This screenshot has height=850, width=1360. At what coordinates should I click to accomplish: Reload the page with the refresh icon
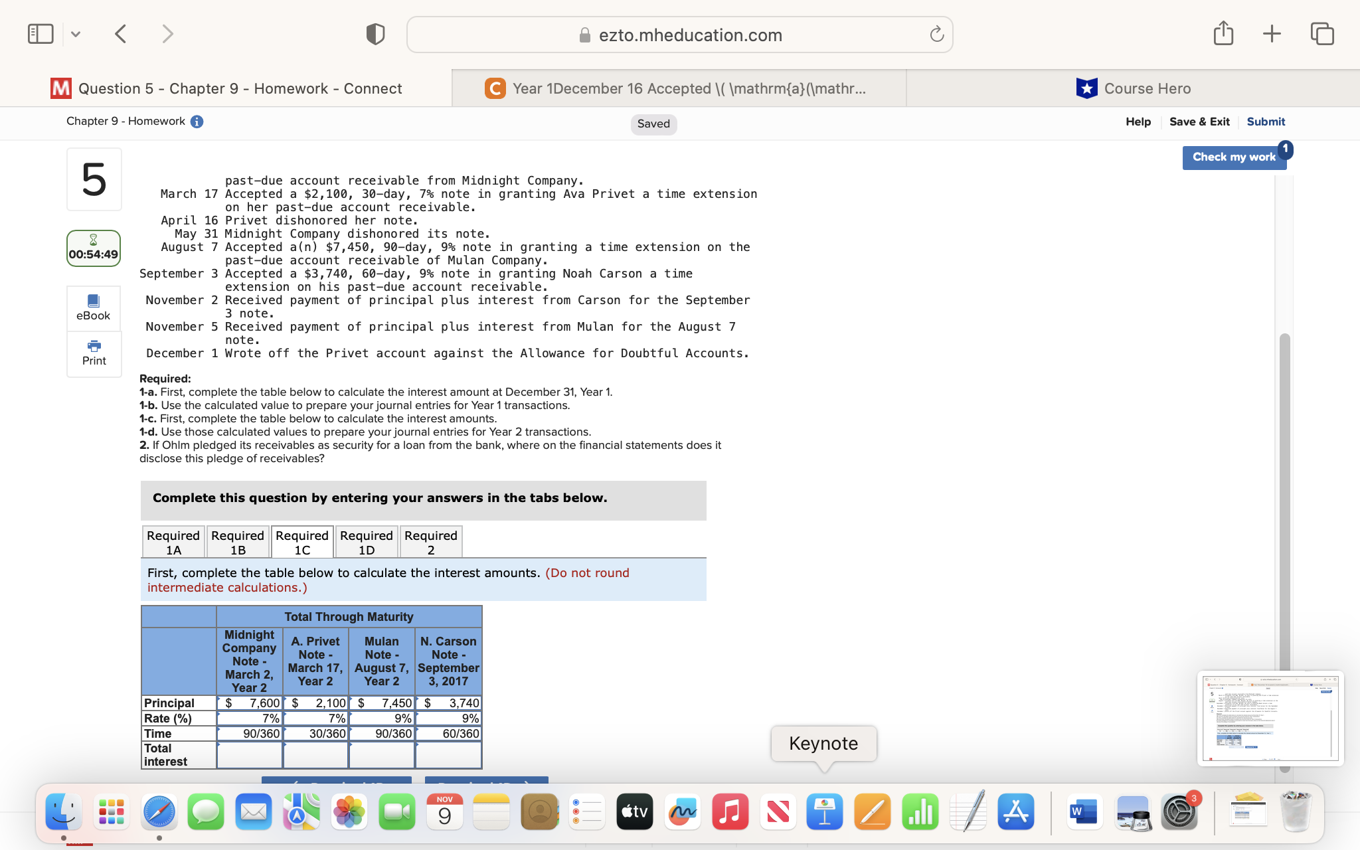coord(936,35)
